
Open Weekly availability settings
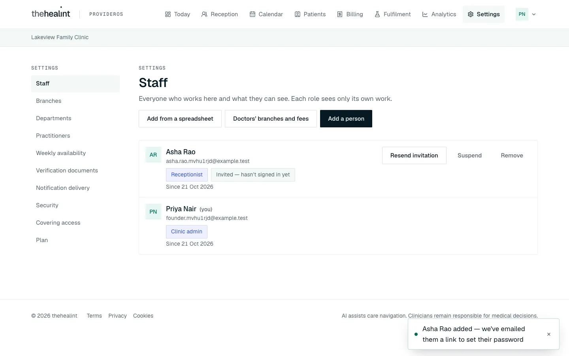click(x=75, y=153)
